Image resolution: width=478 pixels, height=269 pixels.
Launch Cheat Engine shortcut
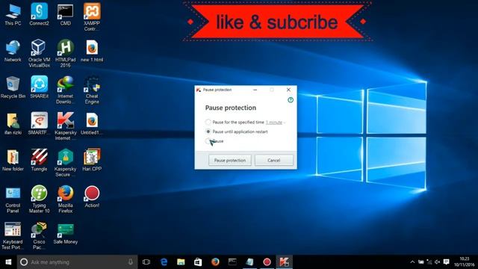coord(92,90)
